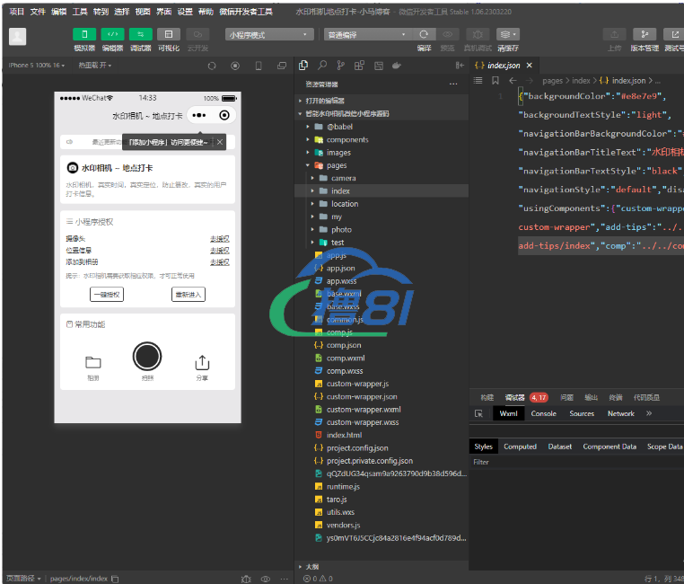Viewport: 684px width, 584px height.
Task: Open the Tools (工具) menu
Action: pos(79,12)
